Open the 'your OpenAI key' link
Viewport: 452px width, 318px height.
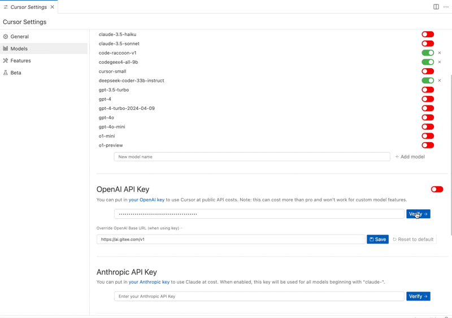[x=146, y=200]
